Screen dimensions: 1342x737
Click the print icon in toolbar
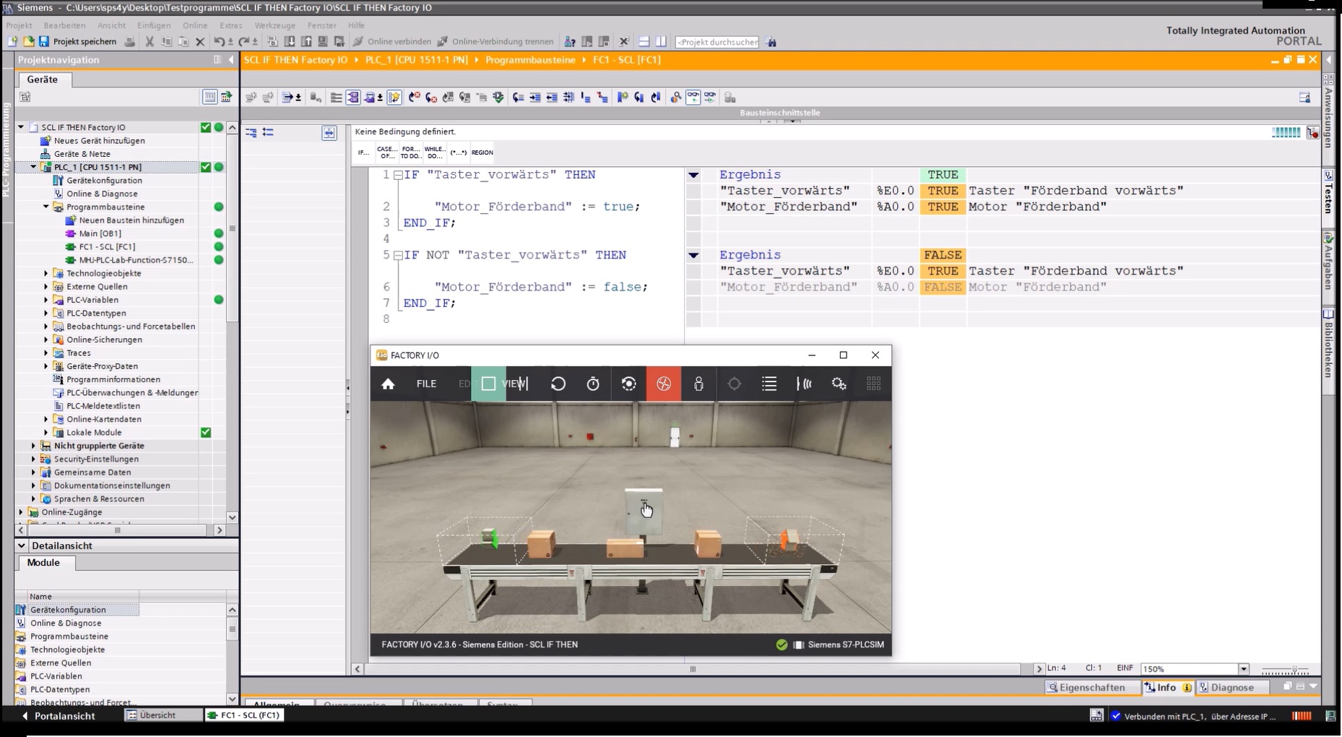[129, 41]
